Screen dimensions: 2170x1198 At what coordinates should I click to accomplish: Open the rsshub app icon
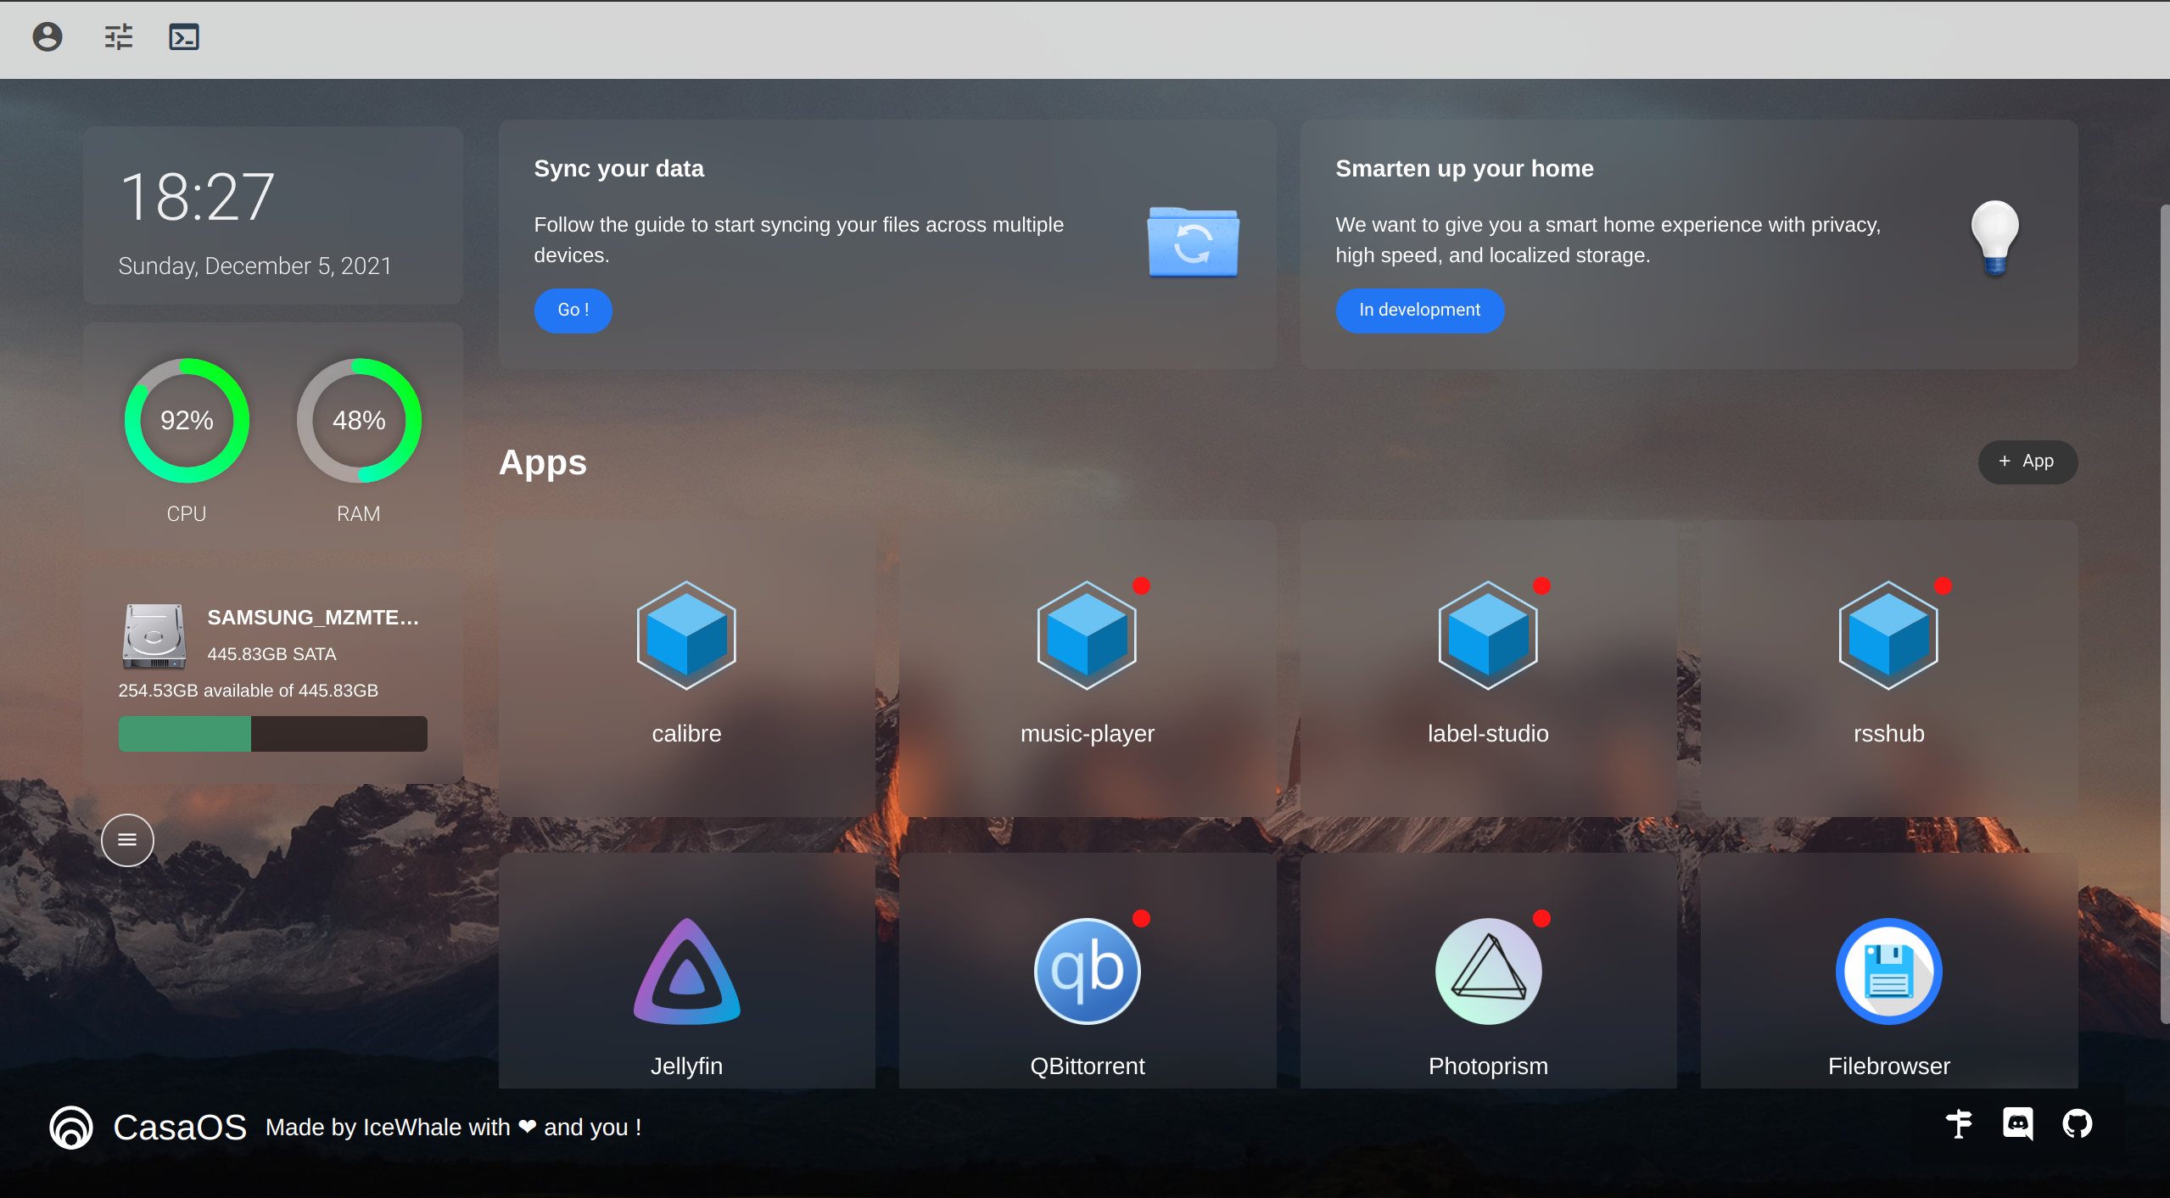click(x=1888, y=635)
